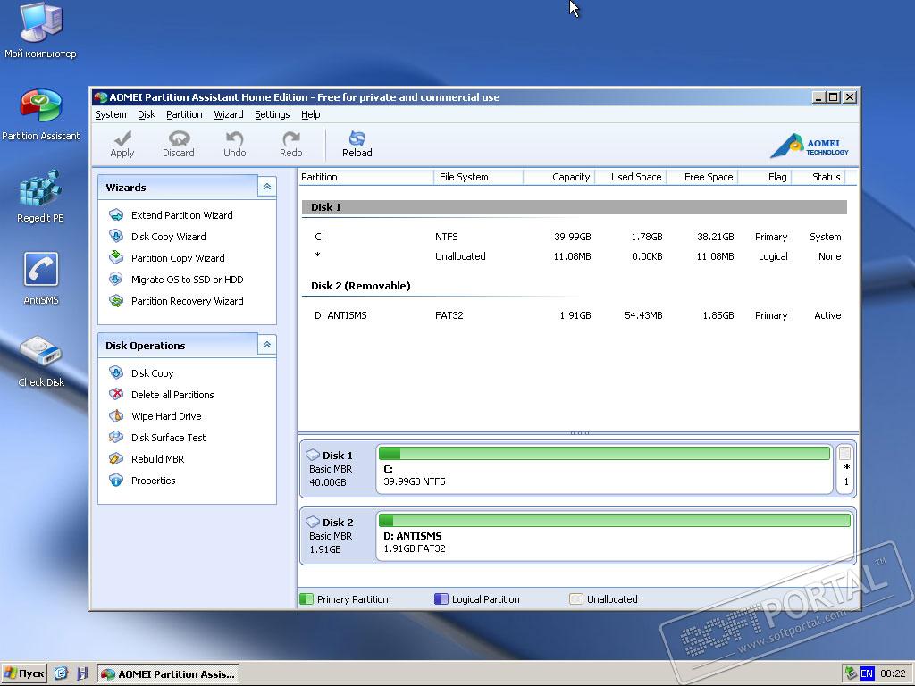Click the Reload toolbar icon
The width and height of the screenshot is (915, 686).
coord(357,139)
